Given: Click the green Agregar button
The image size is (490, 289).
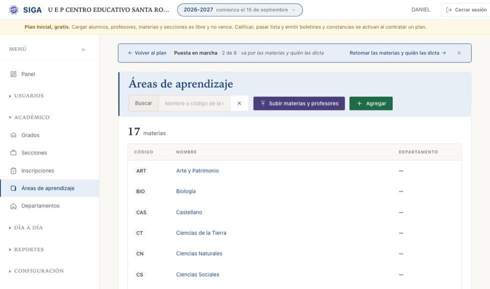Looking at the screenshot, I should pyautogui.click(x=371, y=103).
